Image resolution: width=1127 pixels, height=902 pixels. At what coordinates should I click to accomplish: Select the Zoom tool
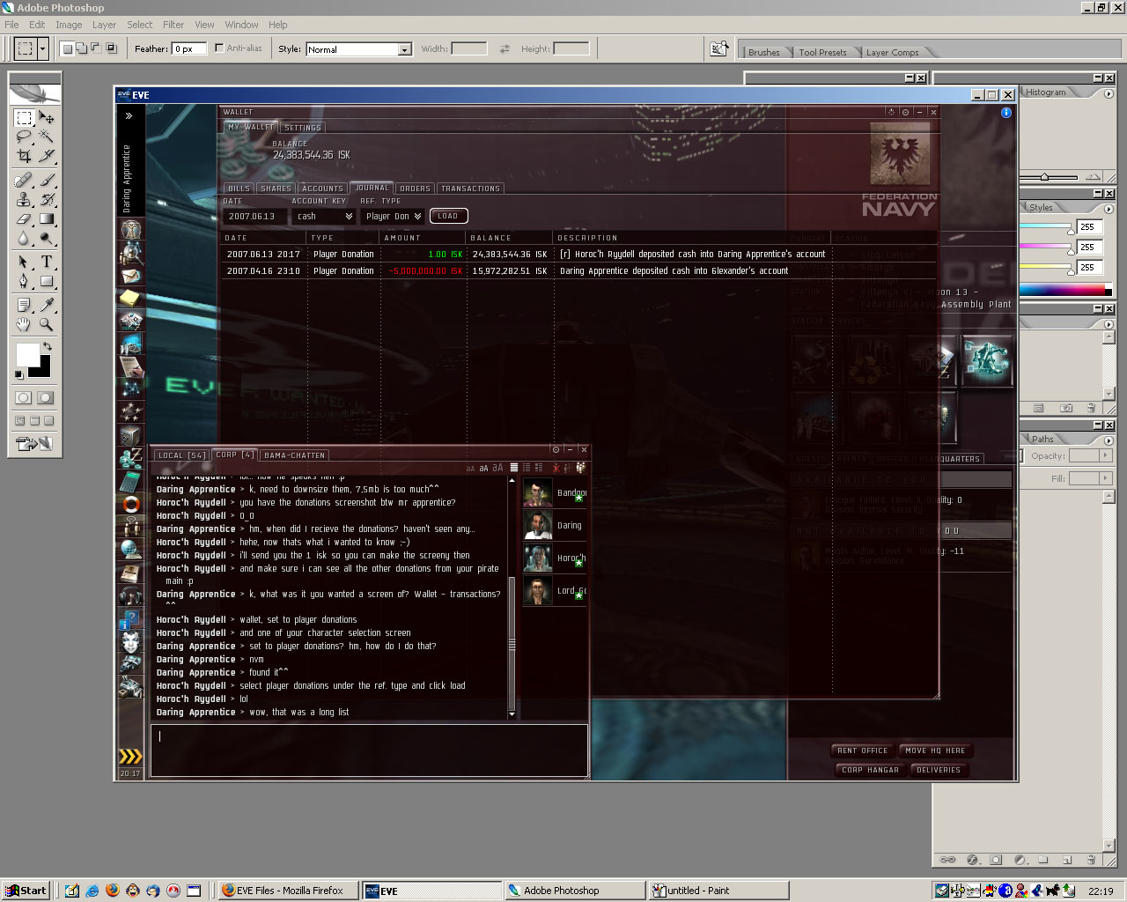coord(47,325)
